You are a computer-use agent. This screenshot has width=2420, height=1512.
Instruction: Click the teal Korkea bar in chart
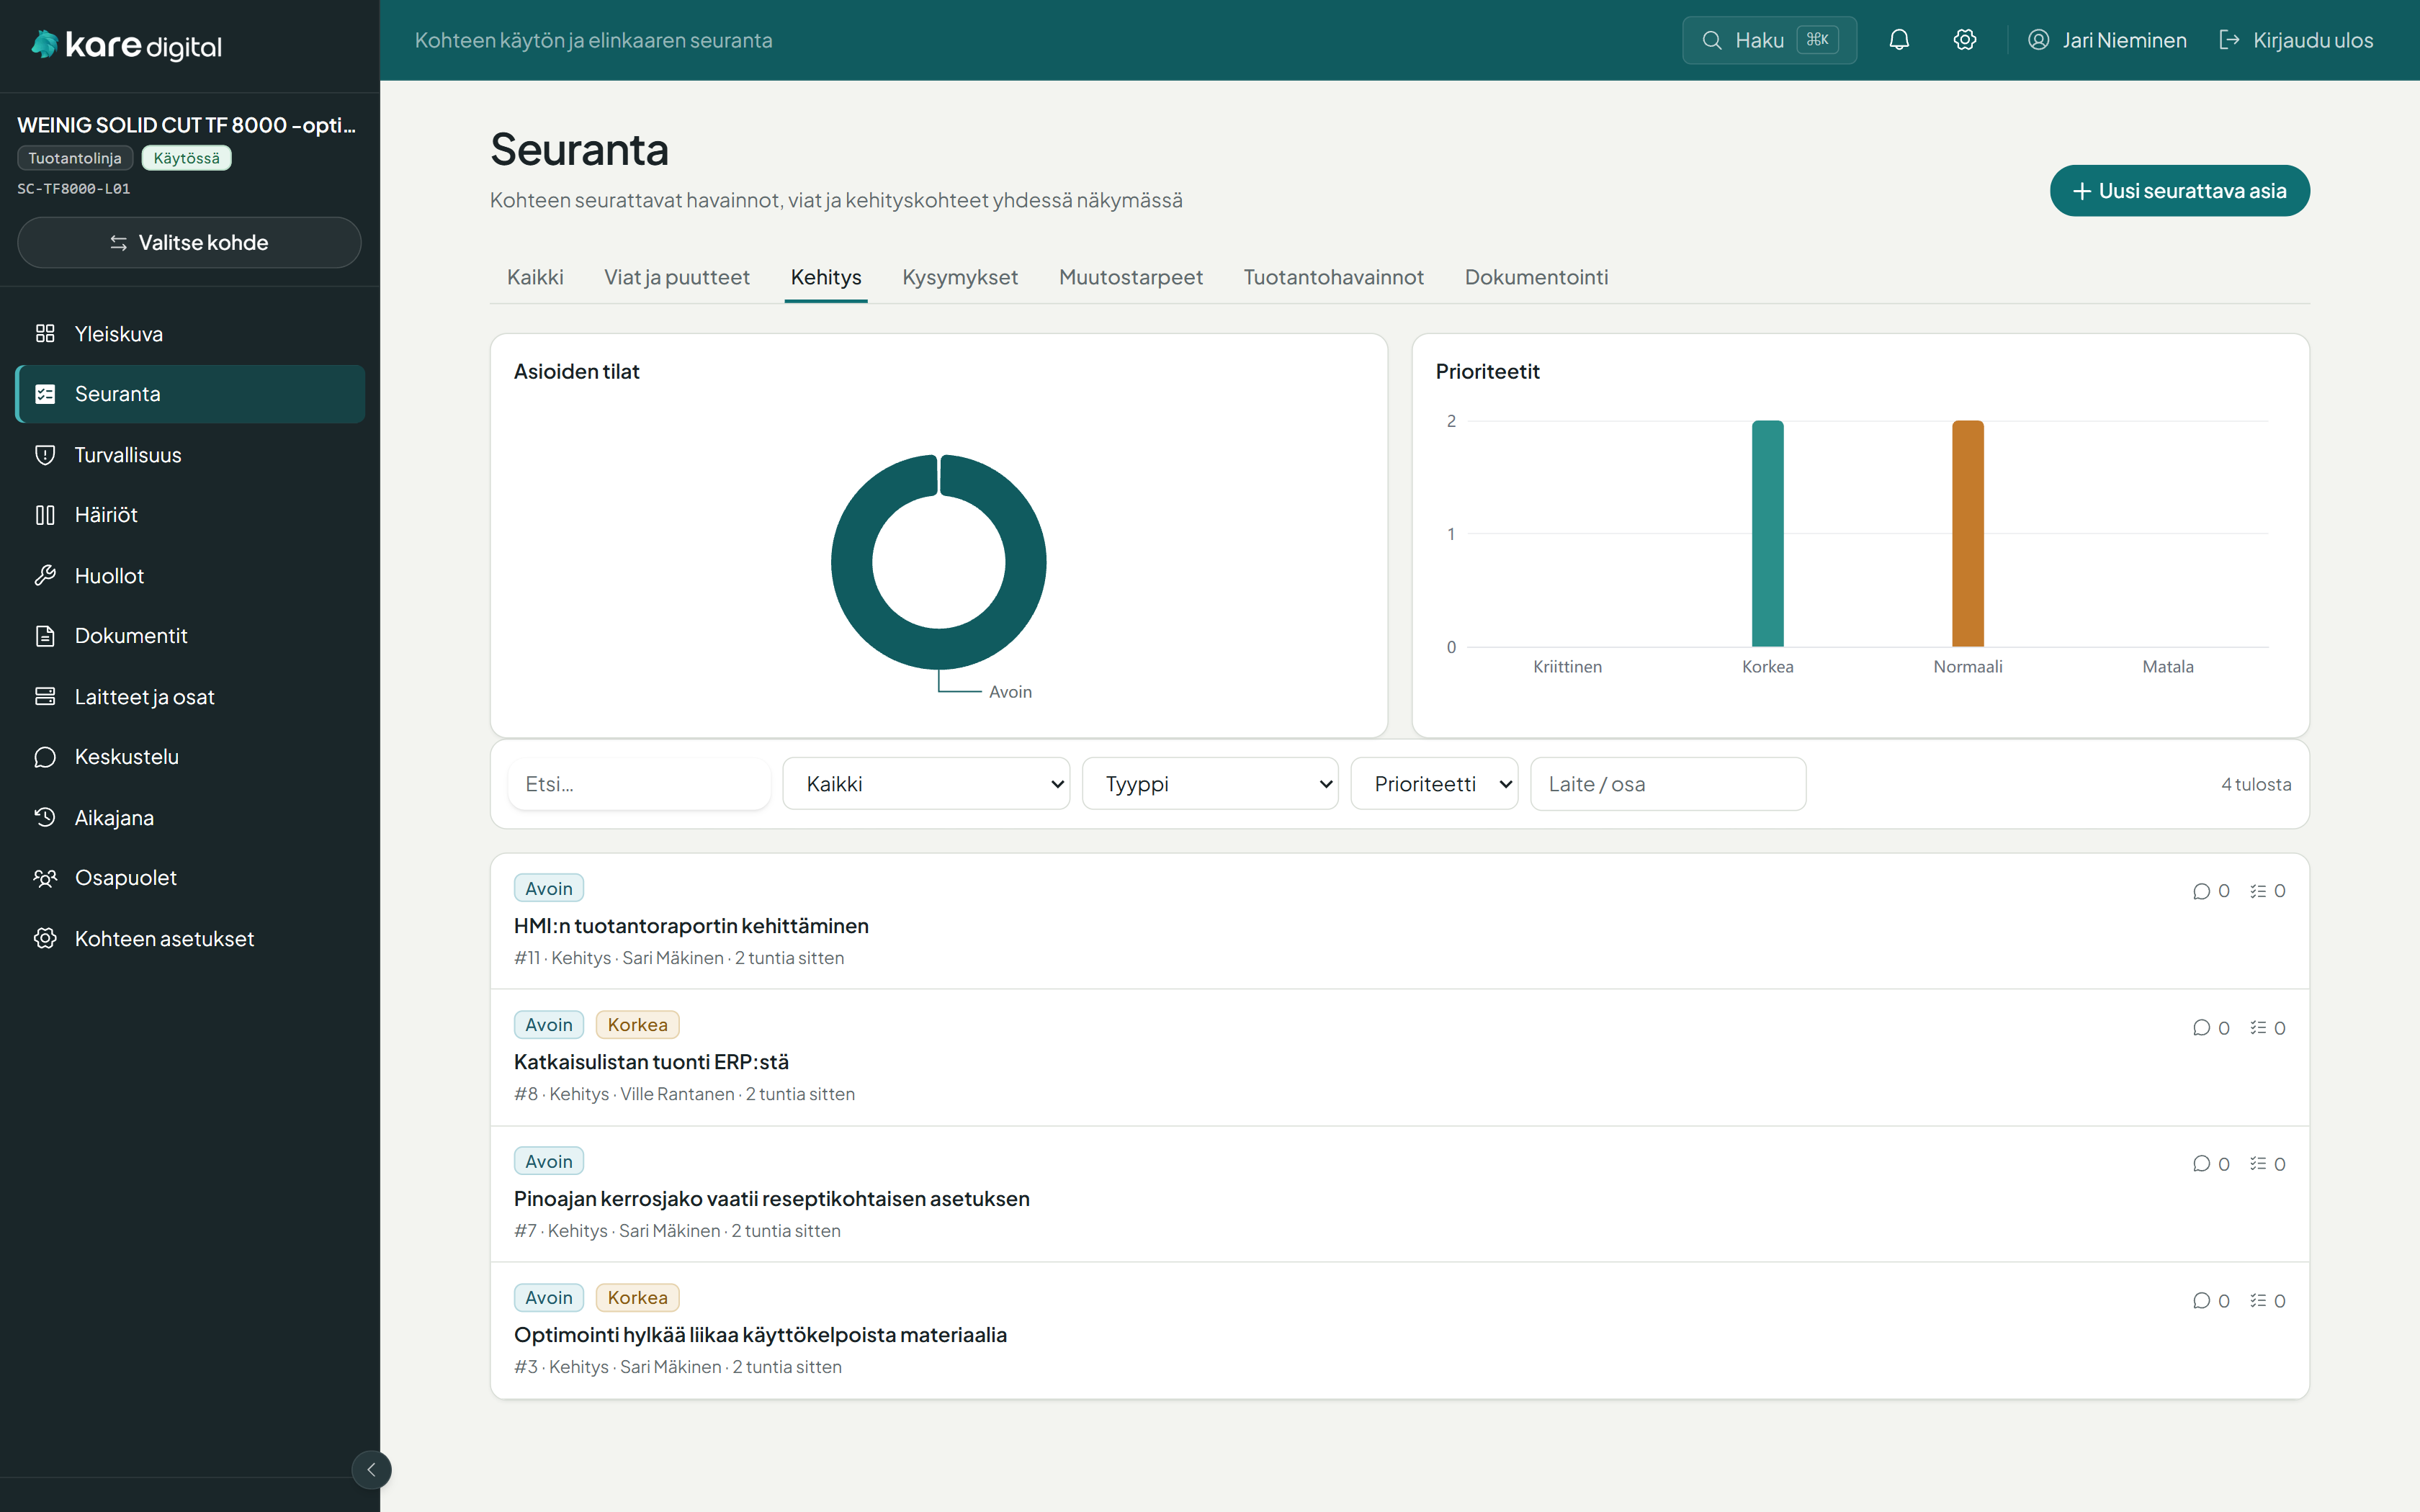[1767, 533]
